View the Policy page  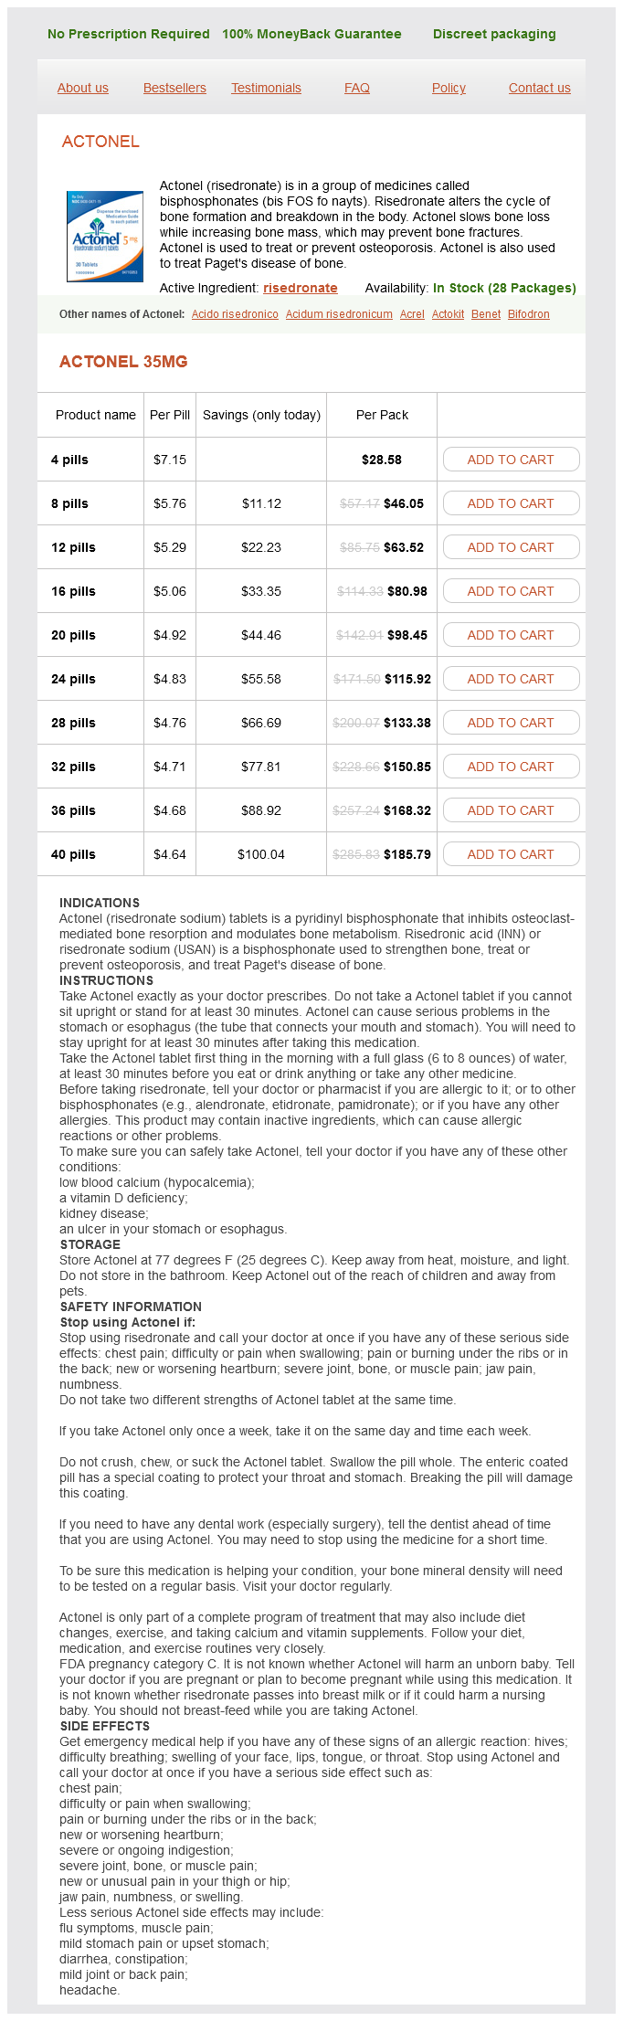(x=449, y=88)
